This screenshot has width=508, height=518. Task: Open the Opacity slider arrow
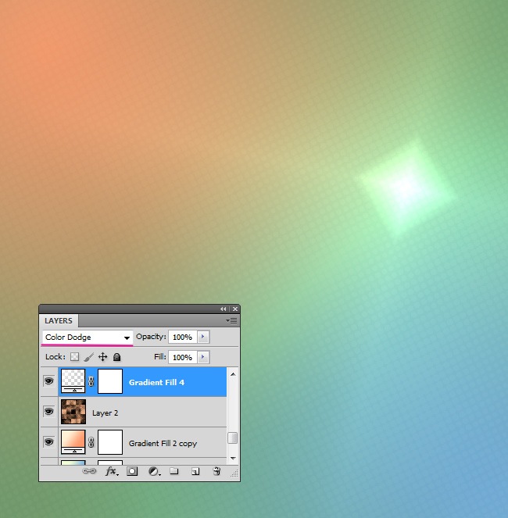[x=203, y=337]
